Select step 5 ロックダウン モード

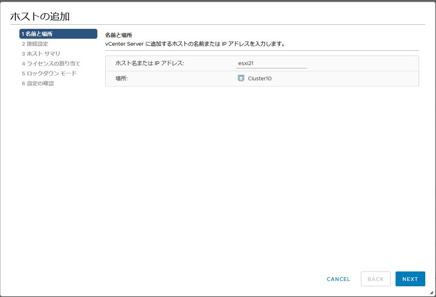pos(49,73)
